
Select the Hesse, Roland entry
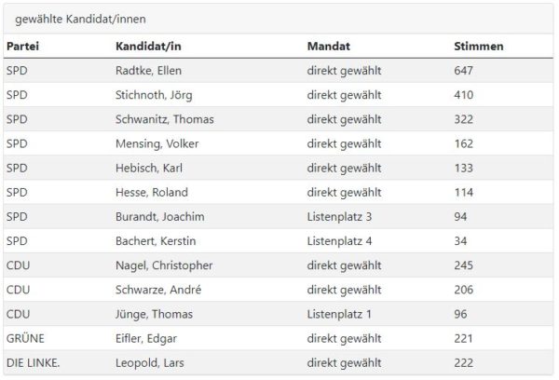[x=152, y=193]
